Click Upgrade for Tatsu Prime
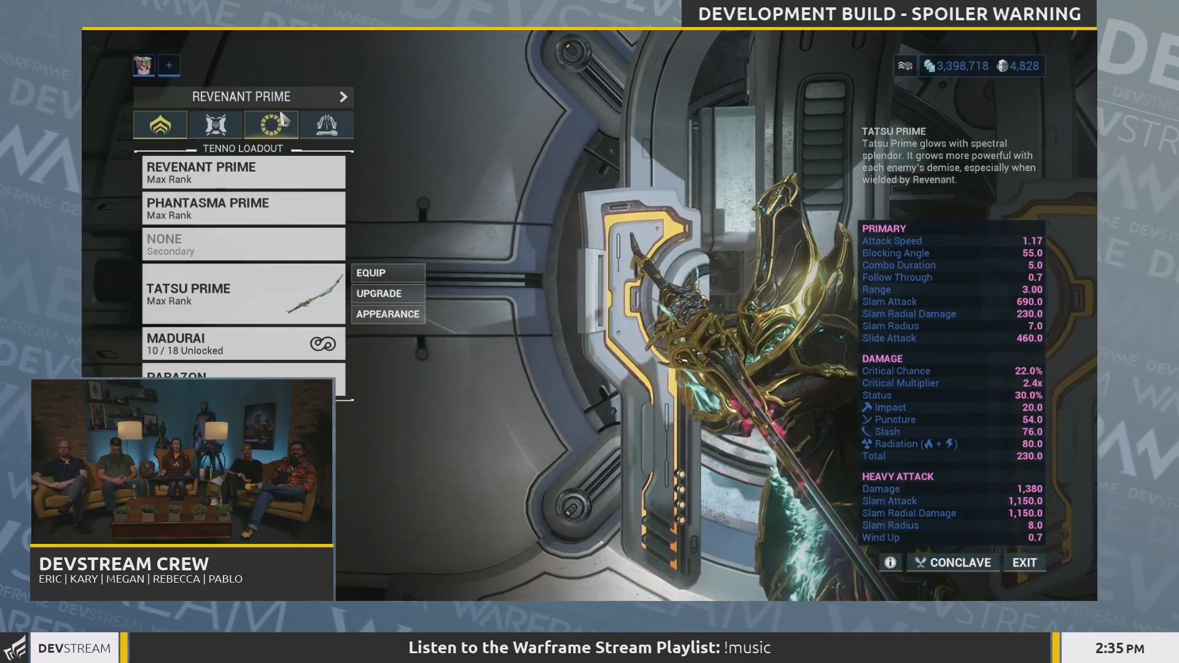Image resolution: width=1179 pixels, height=663 pixels. [388, 293]
